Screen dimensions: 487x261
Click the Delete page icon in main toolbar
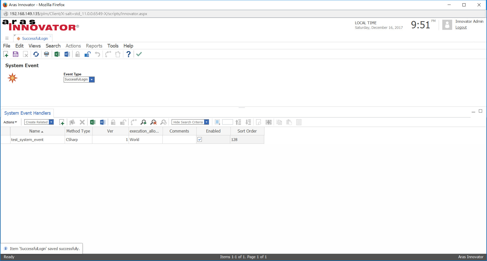click(26, 54)
